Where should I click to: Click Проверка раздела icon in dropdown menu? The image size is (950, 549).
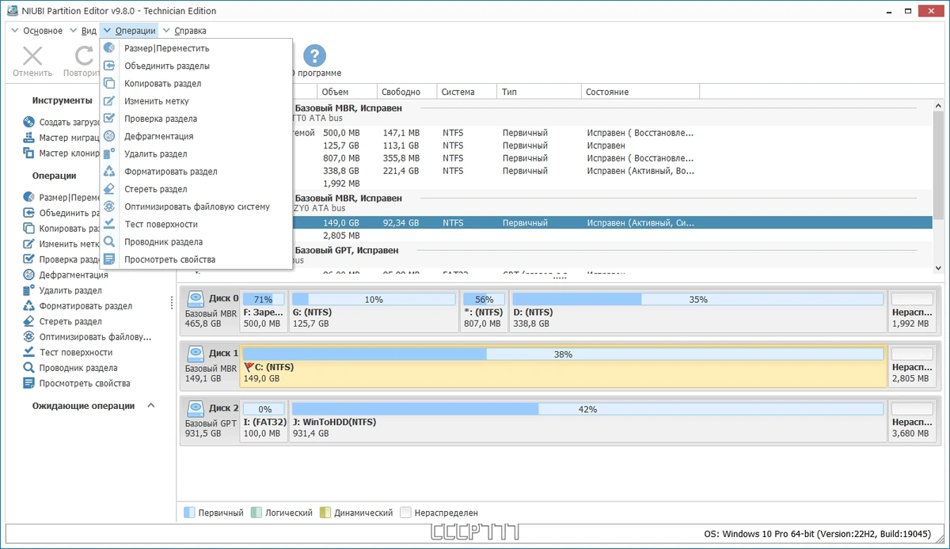[x=109, y=119]
